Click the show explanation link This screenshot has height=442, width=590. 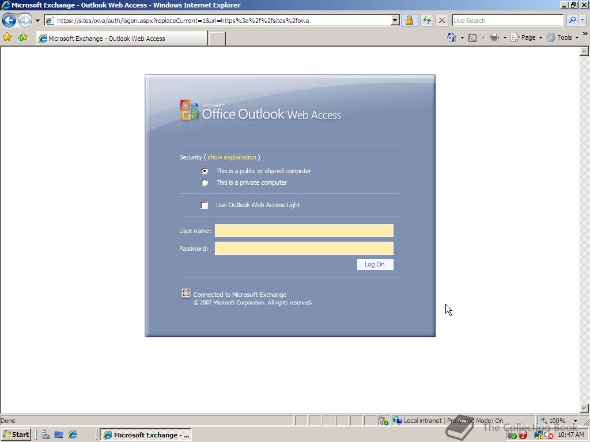[x=232, y=157]
